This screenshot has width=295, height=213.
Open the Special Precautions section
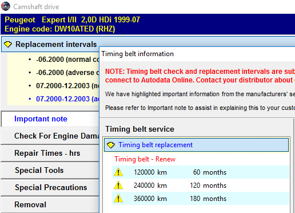point(50,187)
